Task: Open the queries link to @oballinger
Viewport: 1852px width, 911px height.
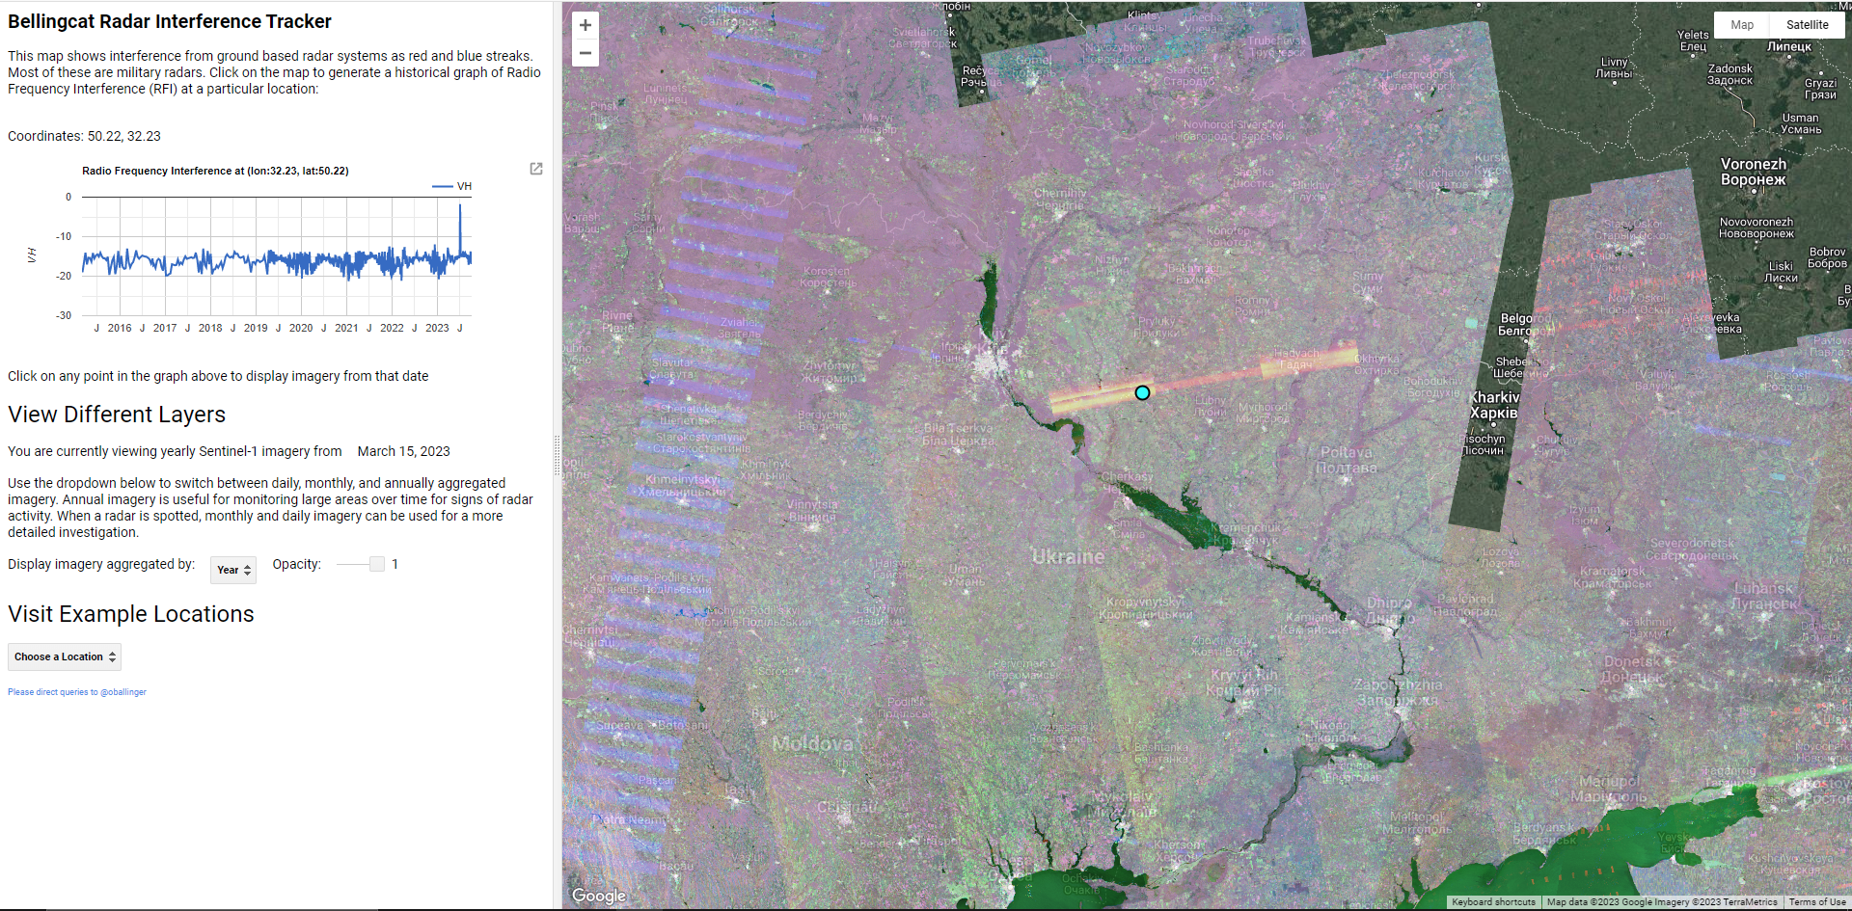Action: tap(77, 692)
